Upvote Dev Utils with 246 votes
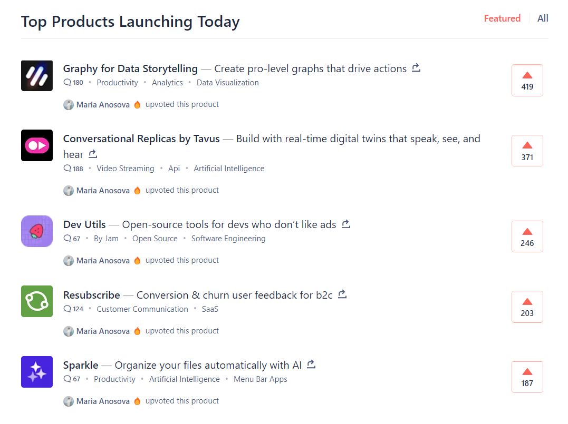This screenshot has height=424, width=568. 527,236
